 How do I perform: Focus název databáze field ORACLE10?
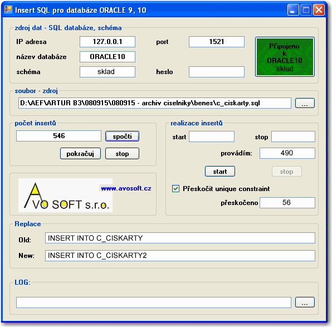(108, 57)
